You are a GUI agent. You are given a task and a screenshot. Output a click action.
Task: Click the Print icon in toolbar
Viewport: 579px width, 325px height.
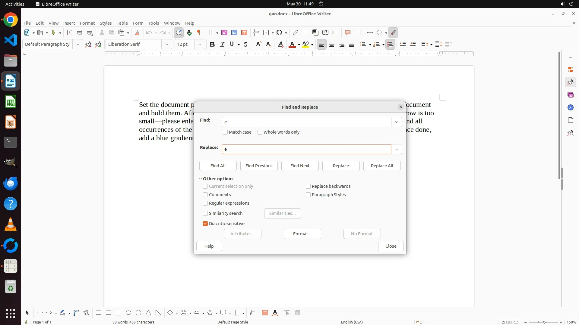pyautogui.click(x=80, y=32)
